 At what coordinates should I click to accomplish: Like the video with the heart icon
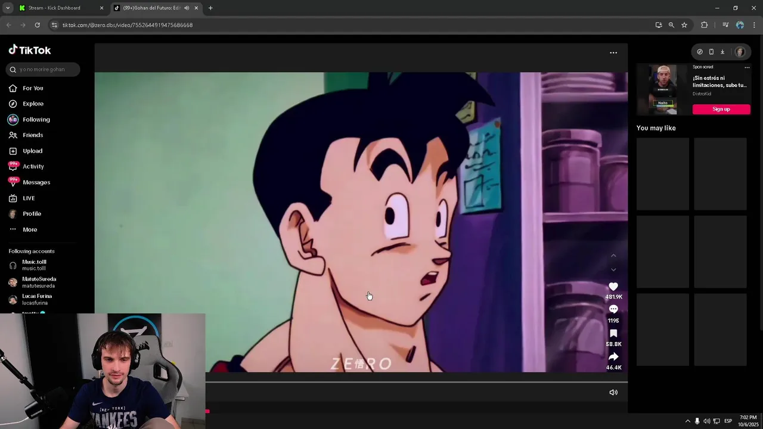point(613,287)
